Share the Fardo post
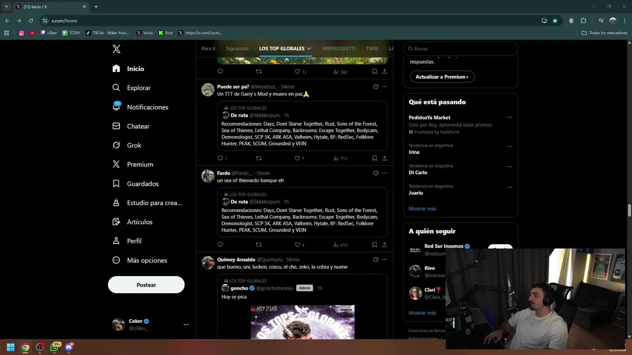Viewport: 632px width, 355px height. (385, 245)
